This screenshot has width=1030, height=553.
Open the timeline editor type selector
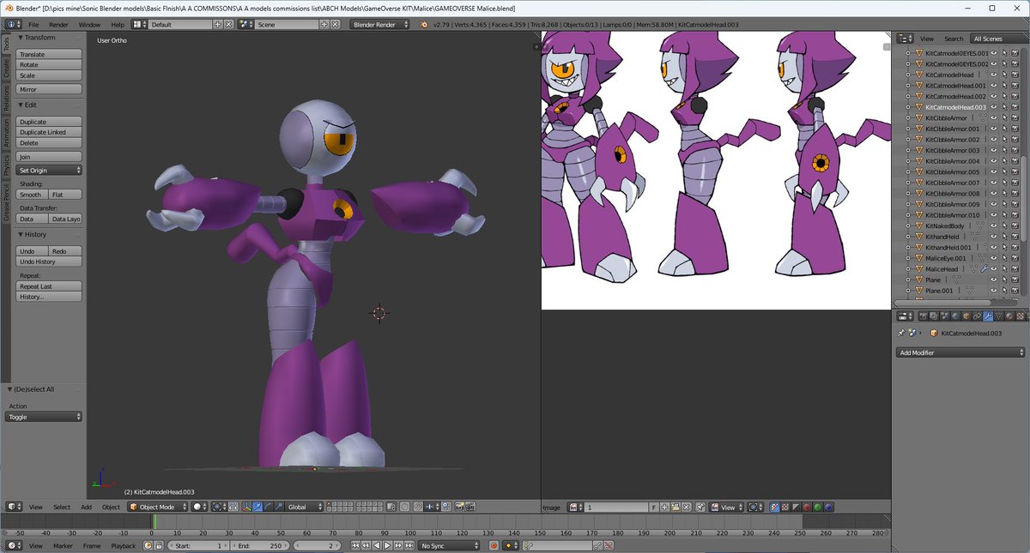(14, 545)
